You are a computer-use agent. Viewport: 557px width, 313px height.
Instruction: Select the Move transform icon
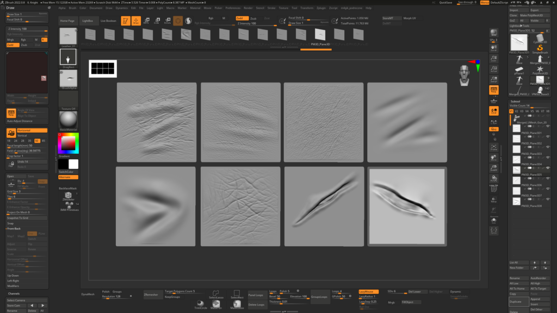[146, 21]
